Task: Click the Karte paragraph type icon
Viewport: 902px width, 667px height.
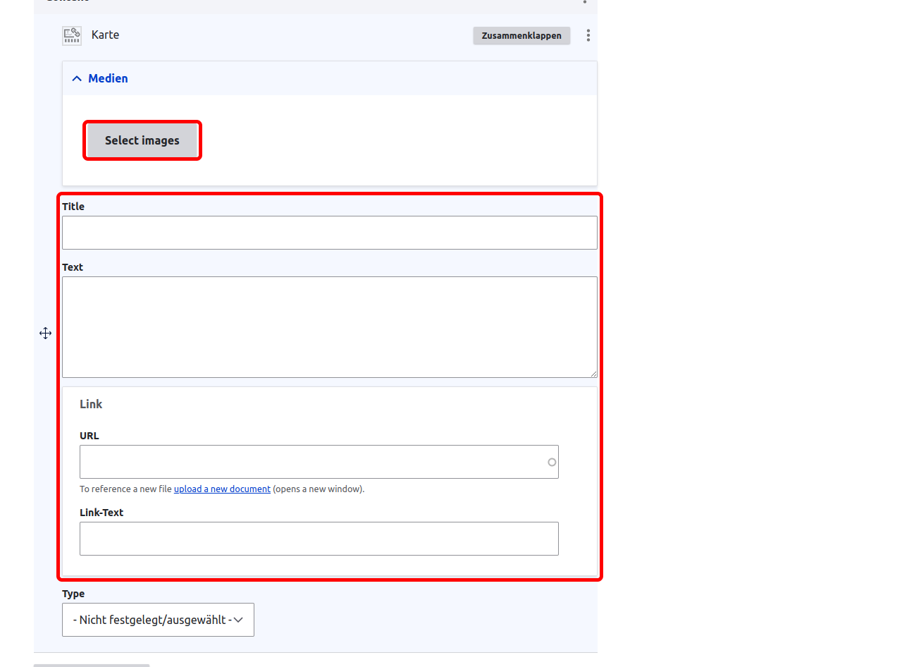Action: point(72,35)
